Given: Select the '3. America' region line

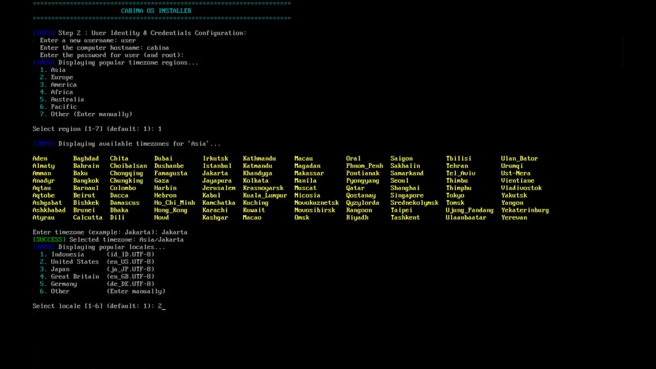Looking at the screenshot, I should point(58,84).
